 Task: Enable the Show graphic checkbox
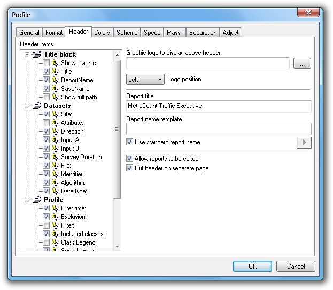[x=46, y=63]
